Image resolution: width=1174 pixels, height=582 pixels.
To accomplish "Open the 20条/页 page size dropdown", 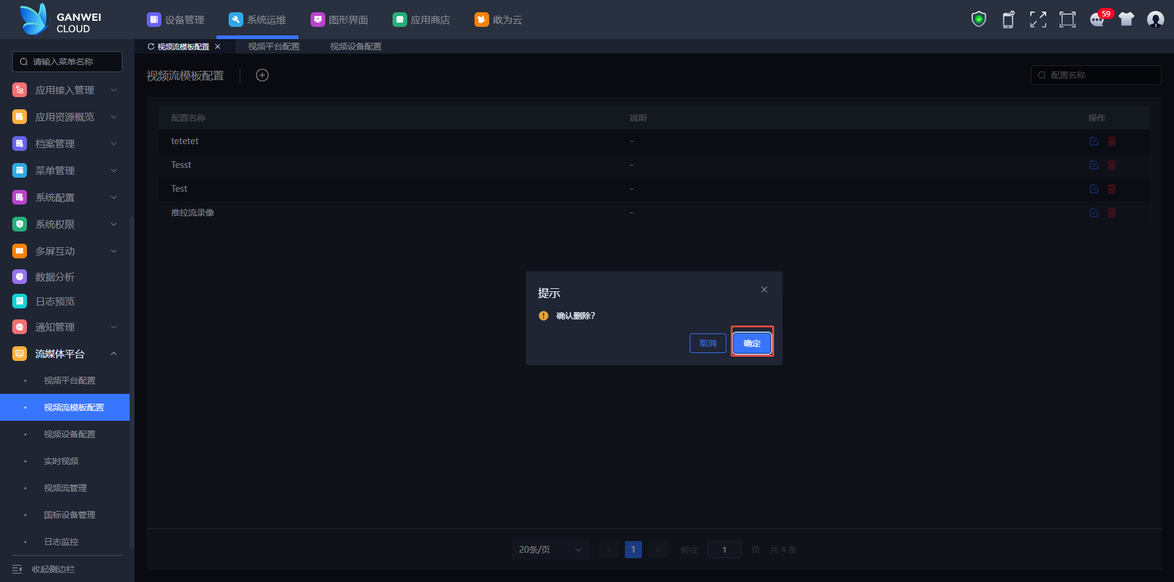I will (x=550, y=550).
